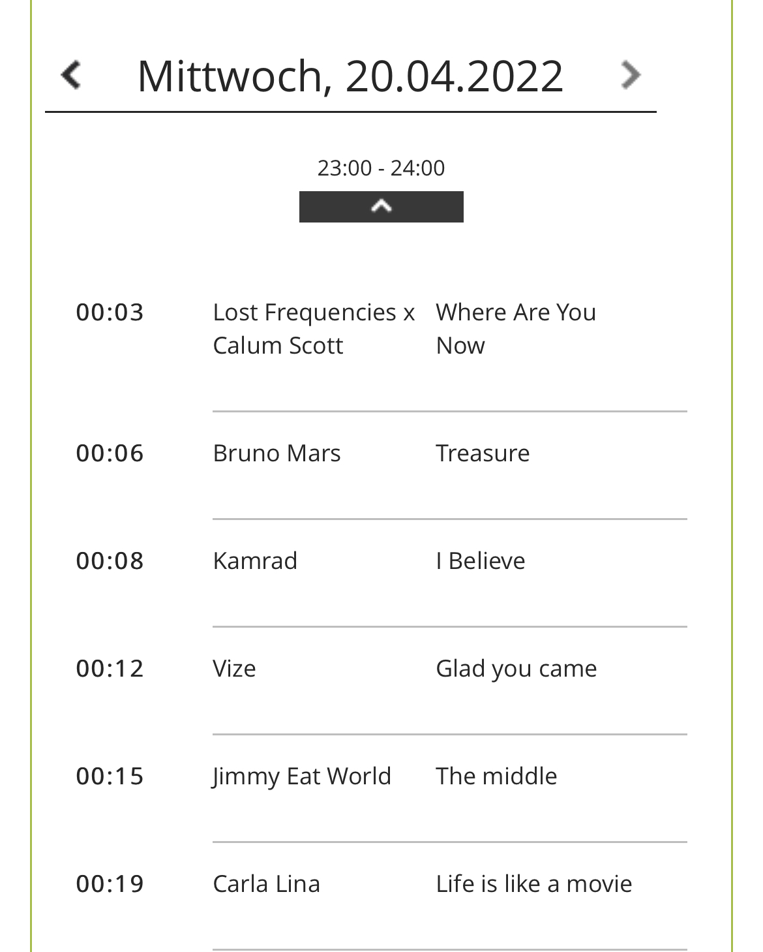The image size is (763, 952).
Task: Open the song I Believe
Action: click(481, 561)
